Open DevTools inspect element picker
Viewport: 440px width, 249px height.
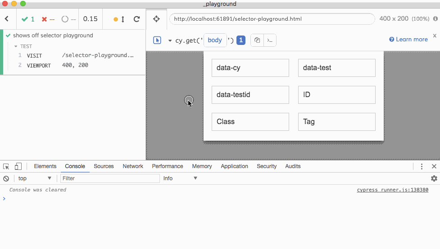[6, 166]
